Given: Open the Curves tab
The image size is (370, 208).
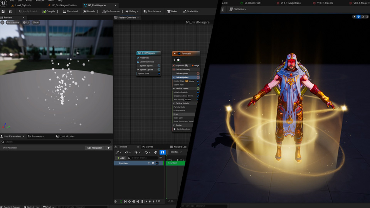Looking at the screenshot, I should [149, 147].
